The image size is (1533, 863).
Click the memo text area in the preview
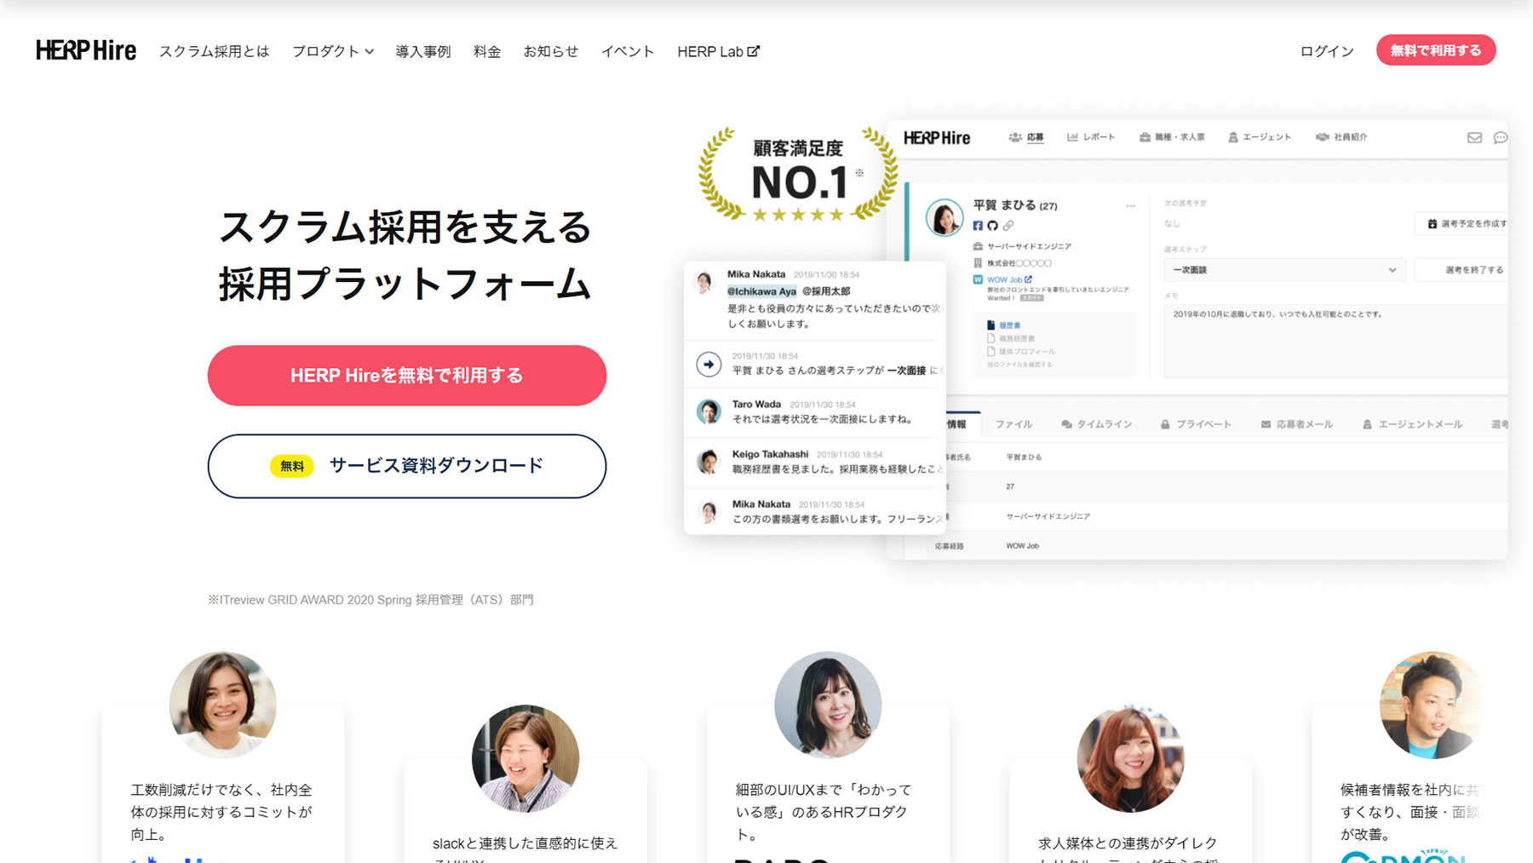pyautogui.click(x=1335, y=341)
